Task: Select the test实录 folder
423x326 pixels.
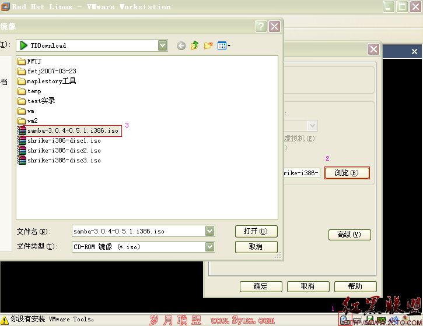Action: point(36,101)
